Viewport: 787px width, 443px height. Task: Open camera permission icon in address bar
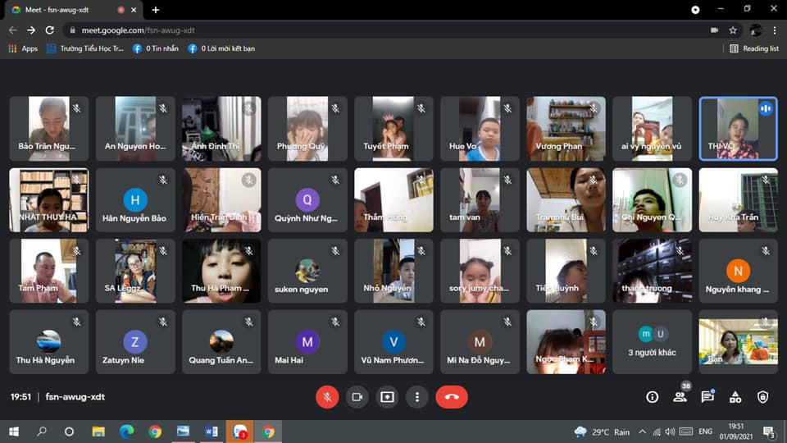coord(714,30)
